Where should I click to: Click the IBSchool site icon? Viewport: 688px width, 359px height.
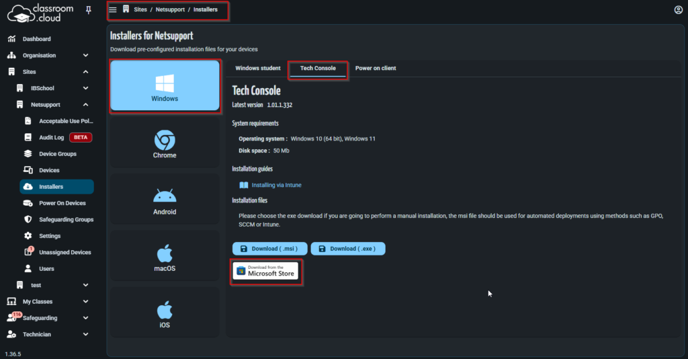19,88
